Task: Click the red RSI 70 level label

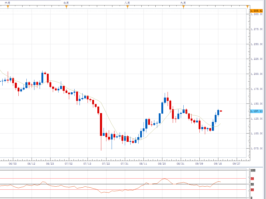Action: point(252,179)
